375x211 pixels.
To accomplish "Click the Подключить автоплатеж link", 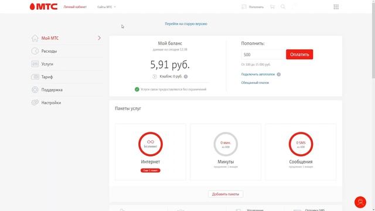I will (x=258, y=74).
